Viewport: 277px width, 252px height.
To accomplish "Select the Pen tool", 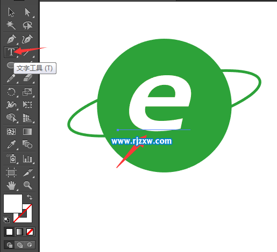I will pos(11,39).
